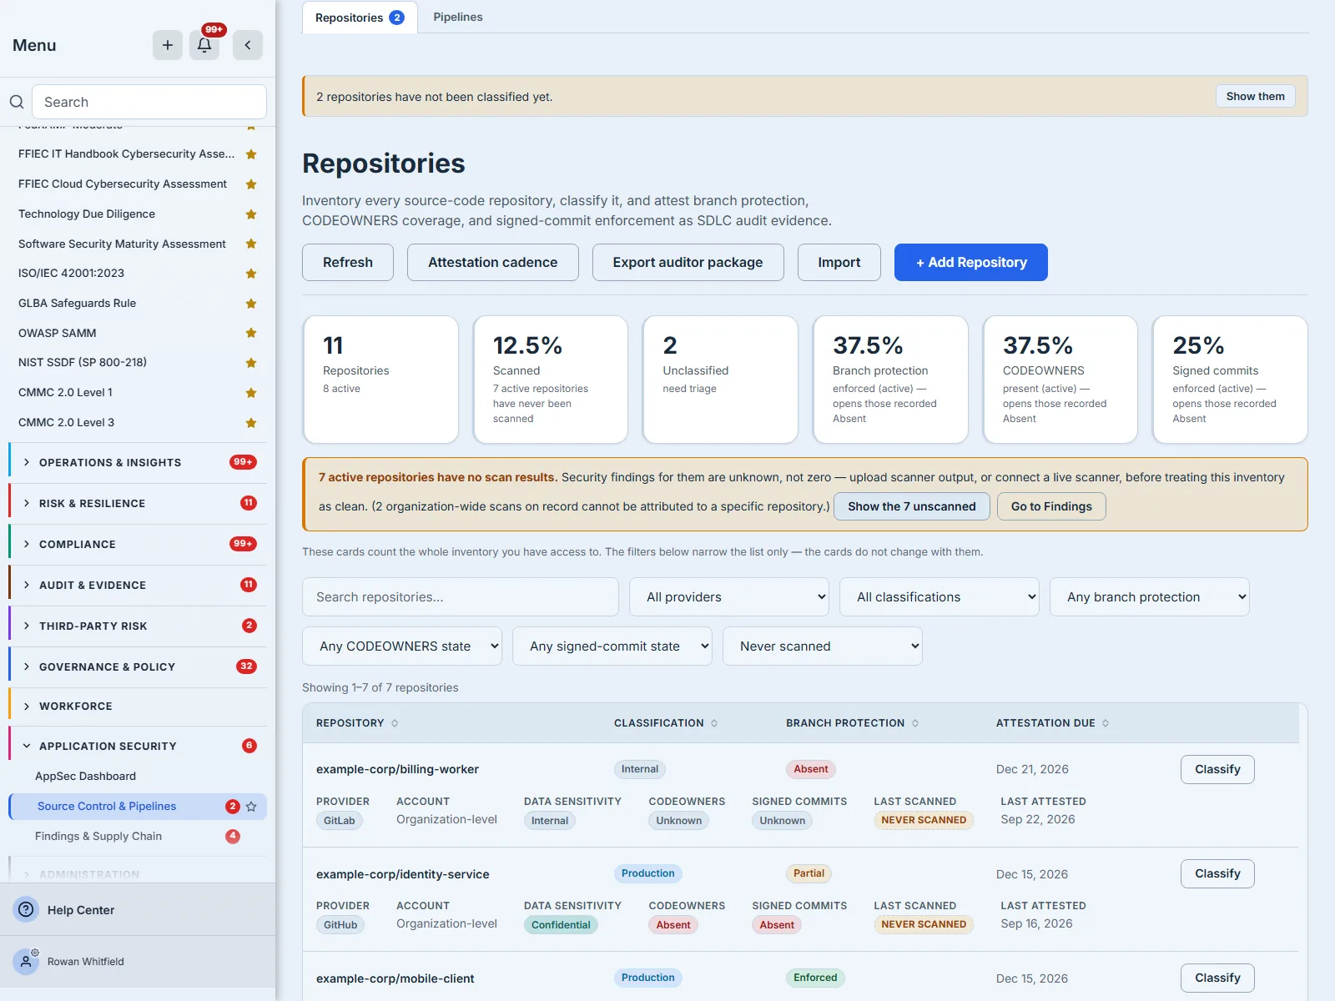The height and width of the screenshot is (1001, 1335).
Task: Toggle star for Technology Due Diligence
Action: click(251, 214)
